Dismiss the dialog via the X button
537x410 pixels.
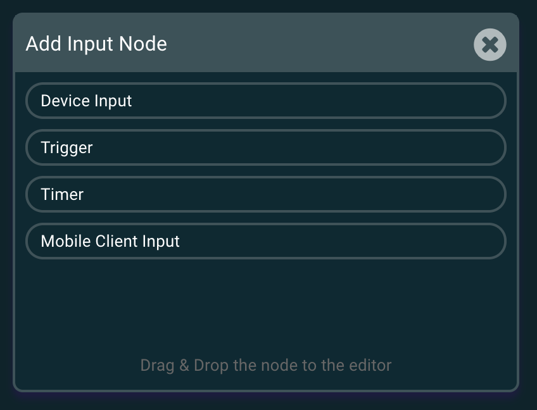[490, 44]
